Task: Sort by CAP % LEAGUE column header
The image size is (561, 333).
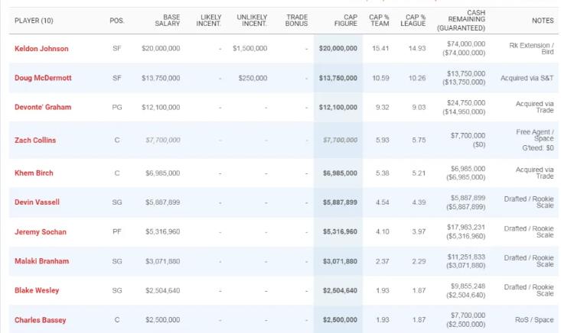Action: coord(413,21)
